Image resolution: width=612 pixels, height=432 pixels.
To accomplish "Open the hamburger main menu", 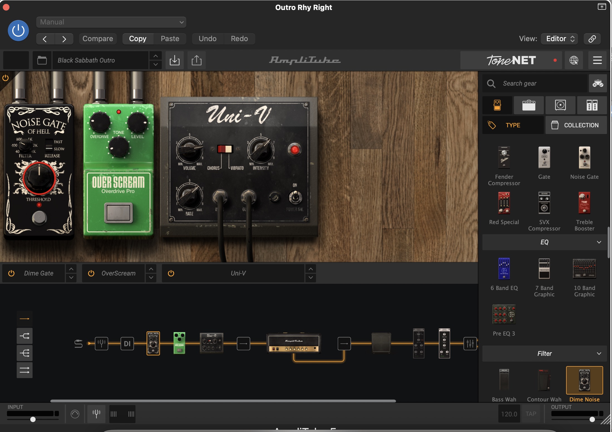I will click(x=597, y=60).
